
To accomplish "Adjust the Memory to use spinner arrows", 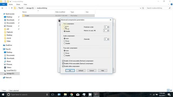I will [x=108, y=30].
